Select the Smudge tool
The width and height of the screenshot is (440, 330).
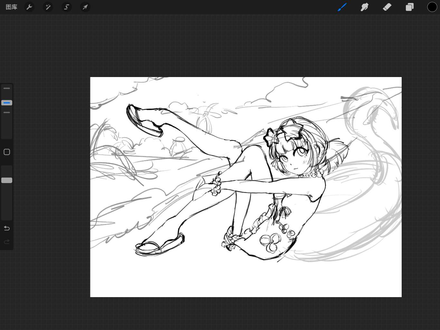(x=365, y=7)
